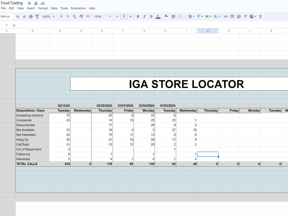Image resolution: width=288 pixels, height=216 pixels.
Task: Select the 'TOTAL CALLS' label cell
Action: point(32,164)
